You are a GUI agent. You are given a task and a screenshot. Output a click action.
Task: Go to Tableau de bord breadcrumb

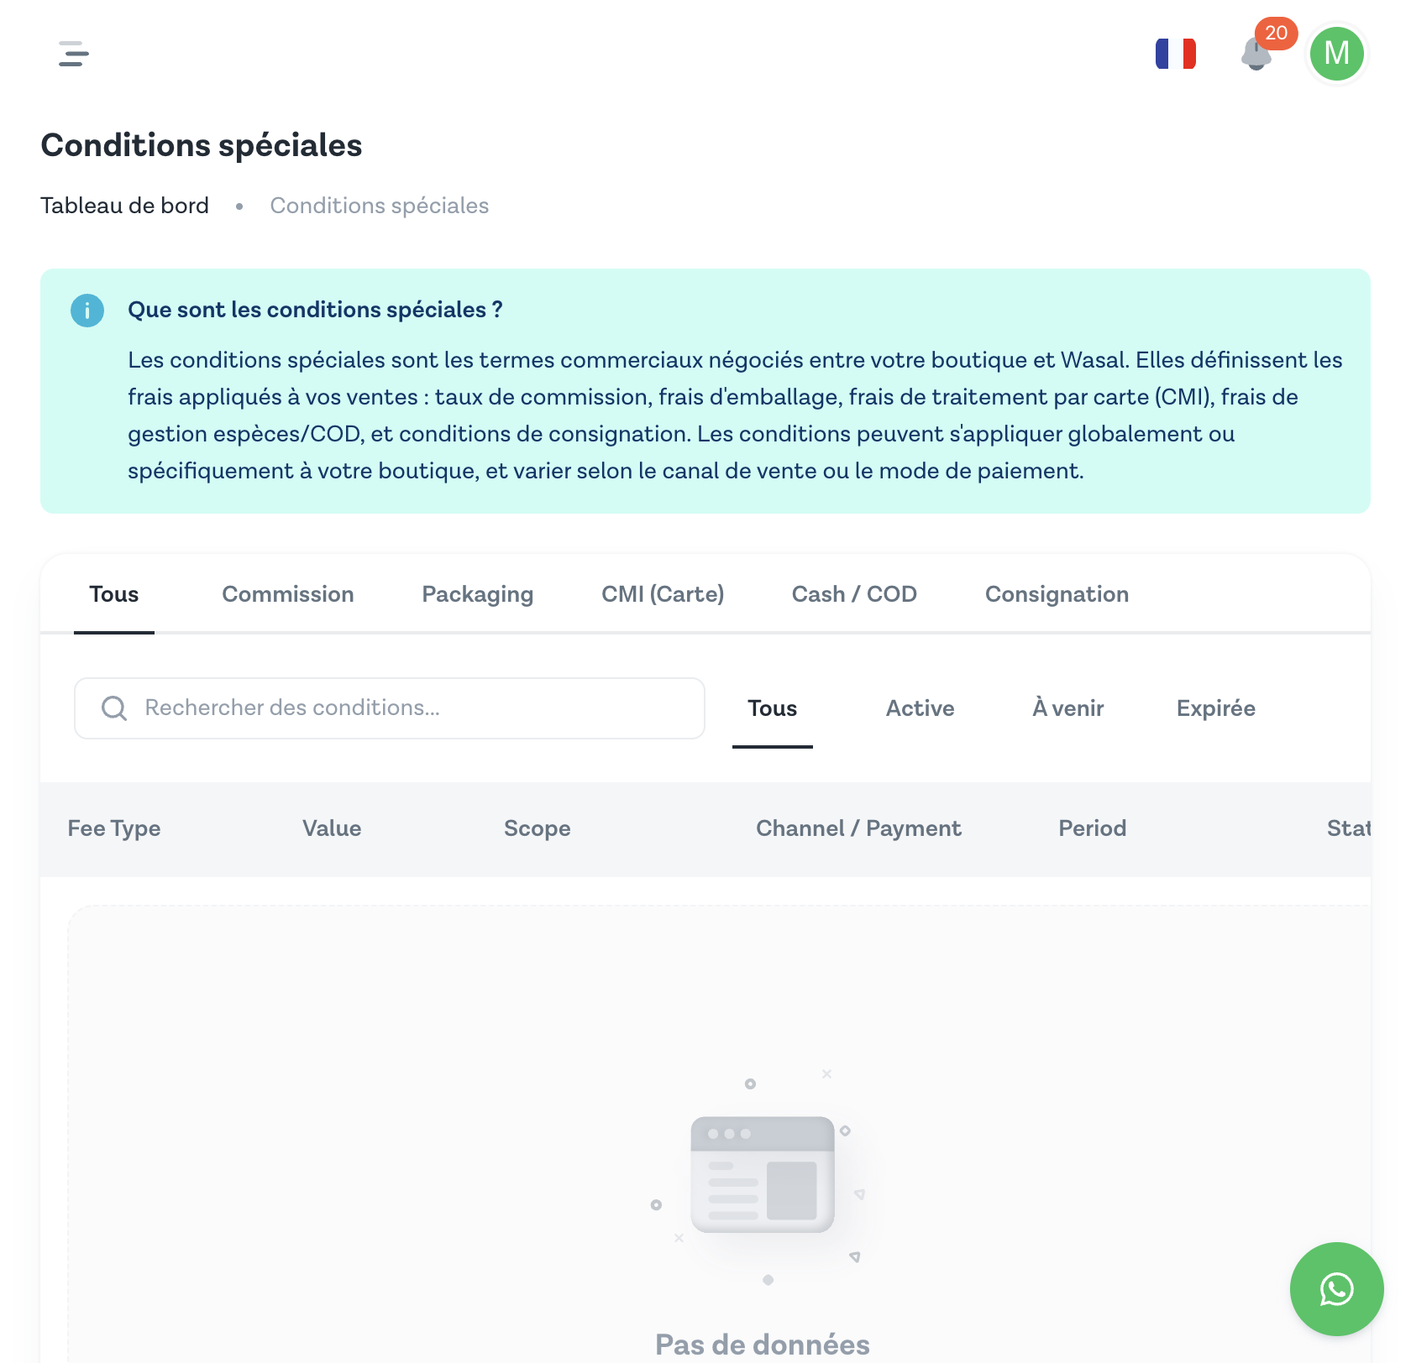(x=124, y=206)
